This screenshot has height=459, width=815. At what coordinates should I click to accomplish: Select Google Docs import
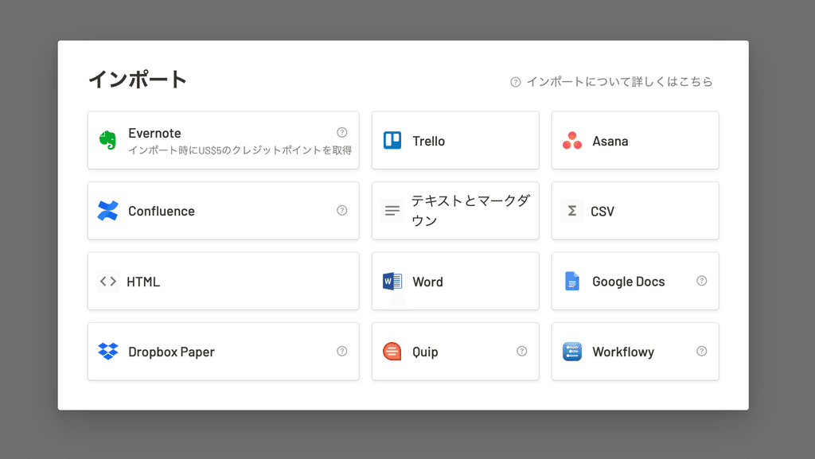[635, 281]
